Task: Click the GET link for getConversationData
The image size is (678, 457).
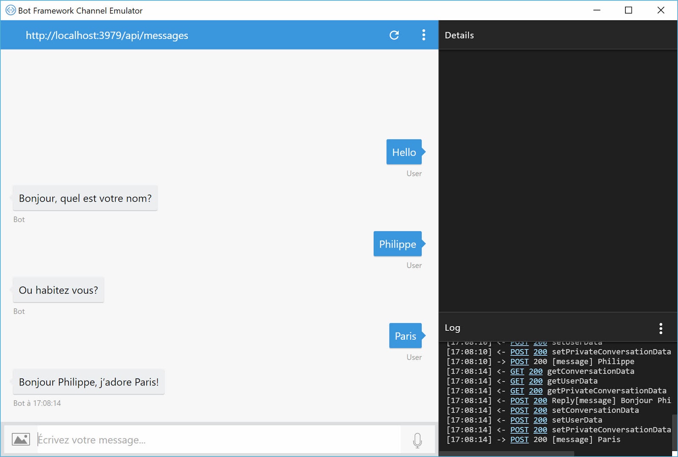Action: 517,371
